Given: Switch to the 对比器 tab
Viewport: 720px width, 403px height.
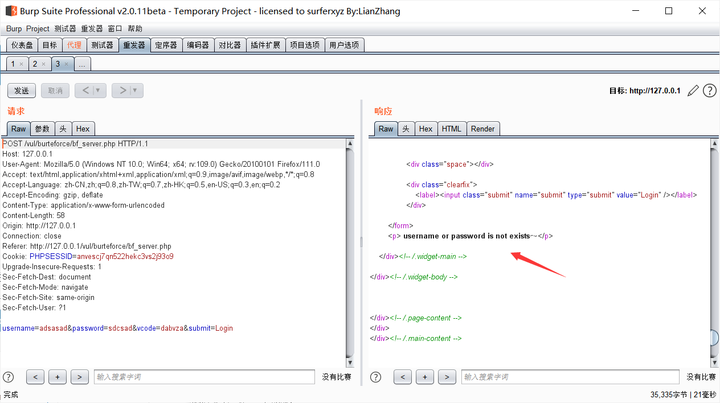Looking at the screenshot, I should pyautogui.click(x=230, y=45).
